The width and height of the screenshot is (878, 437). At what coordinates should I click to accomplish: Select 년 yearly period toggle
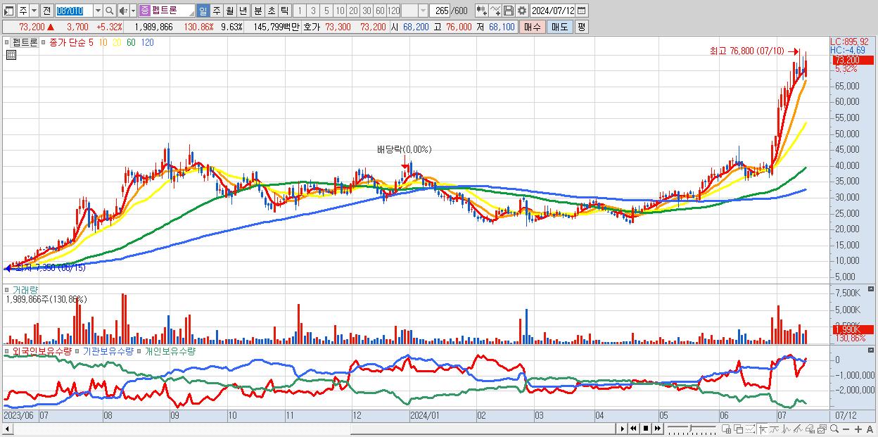click(243, 11)
